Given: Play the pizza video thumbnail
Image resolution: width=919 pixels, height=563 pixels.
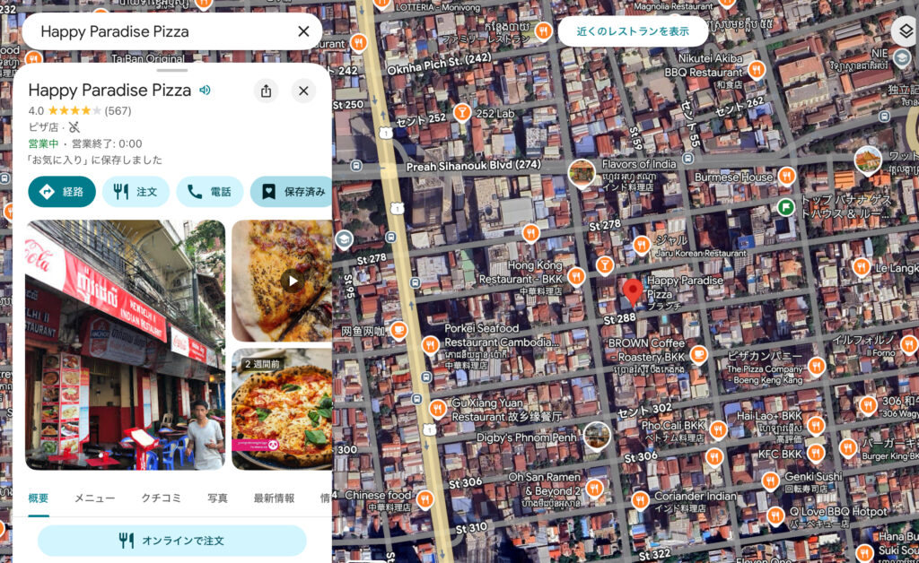Looking at the screenshot, I should pyautogui.click(x=282, y=281).
